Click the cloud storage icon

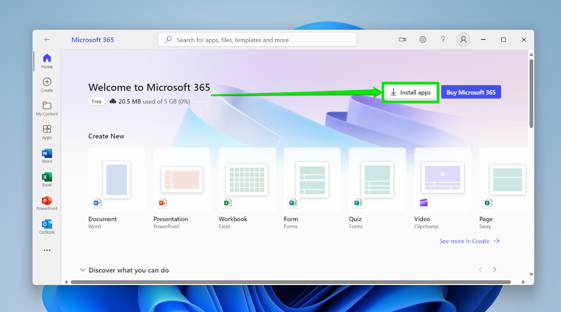113,101
